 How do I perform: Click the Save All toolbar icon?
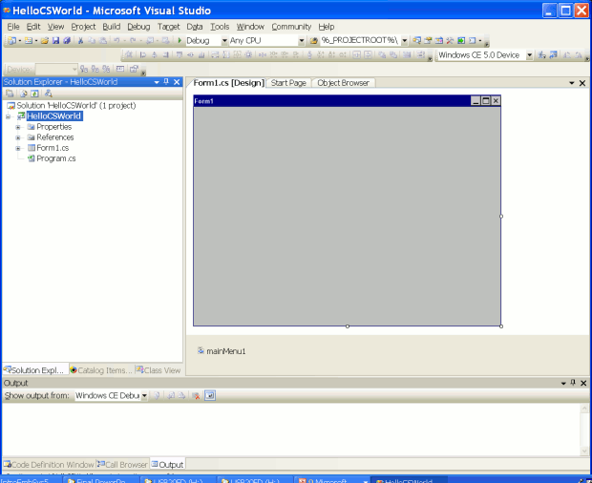click(66, 41)
